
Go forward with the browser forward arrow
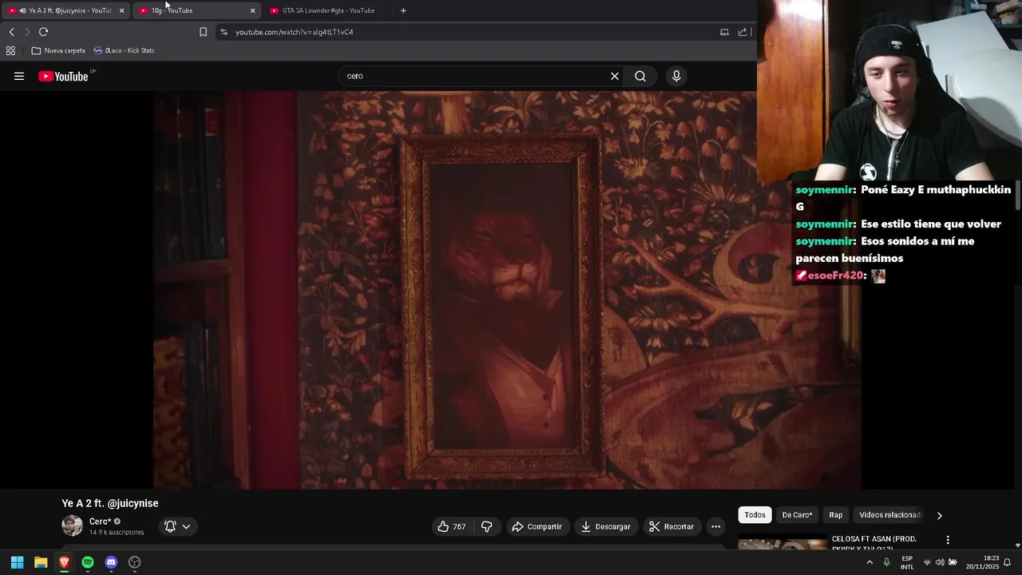[x=27, y=32]
